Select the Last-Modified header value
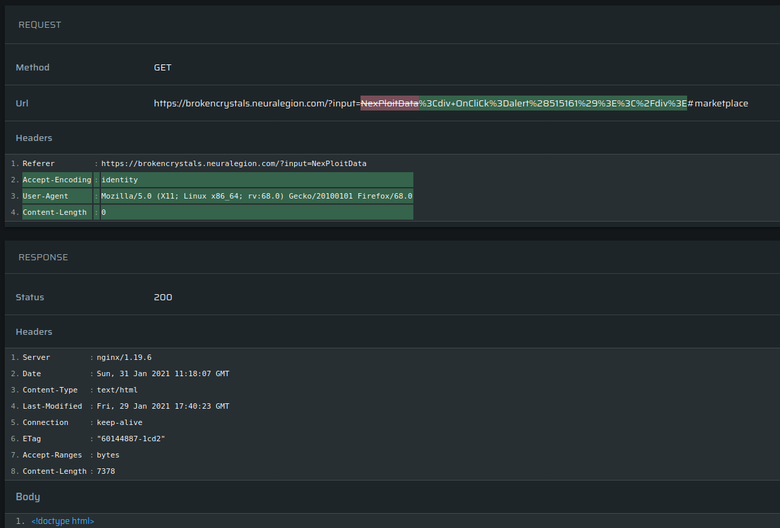Screen dimensions: 780x528 coord(163,407)
